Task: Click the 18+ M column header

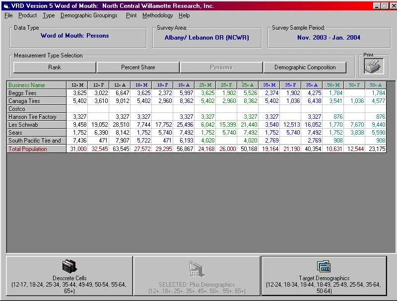Action: pos(141,85)
